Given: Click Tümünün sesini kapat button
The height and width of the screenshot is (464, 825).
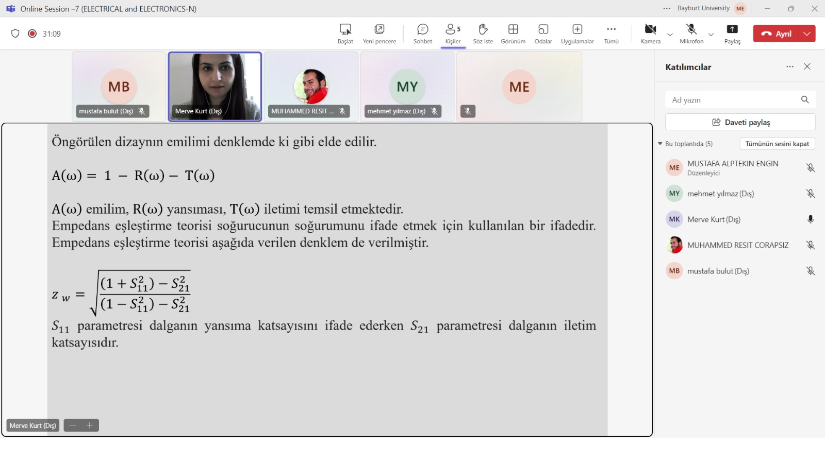Looking at the screenshot, I should click(777, 144).
